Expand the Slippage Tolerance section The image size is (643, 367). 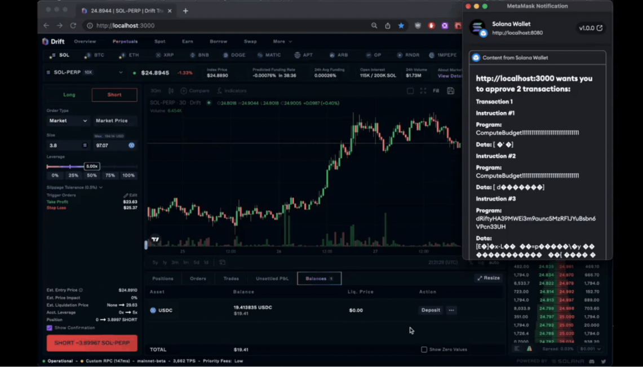click(x=74, y=187)
